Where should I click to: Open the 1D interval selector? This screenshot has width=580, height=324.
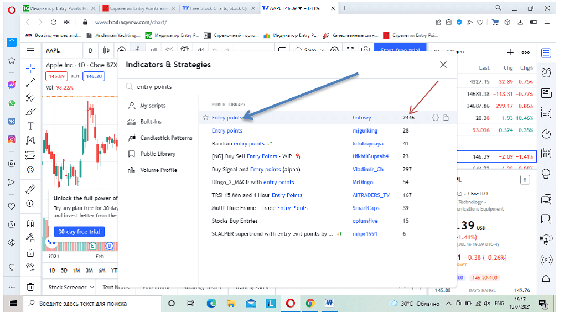[90, 50]
